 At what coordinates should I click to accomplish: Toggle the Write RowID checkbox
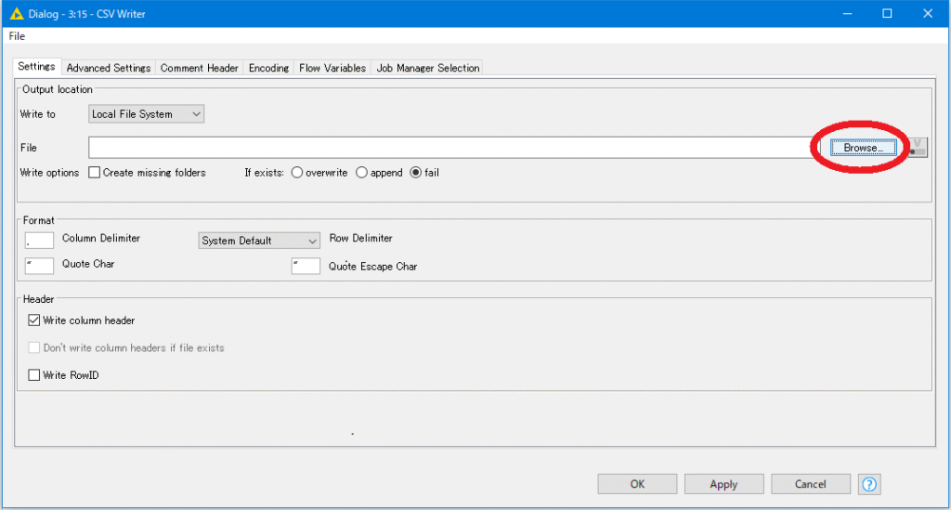35,375
